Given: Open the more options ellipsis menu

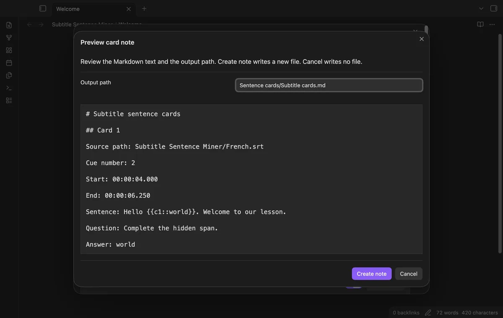Looking at the screenshot, I should pyautogui.click(x=493, y=25).
